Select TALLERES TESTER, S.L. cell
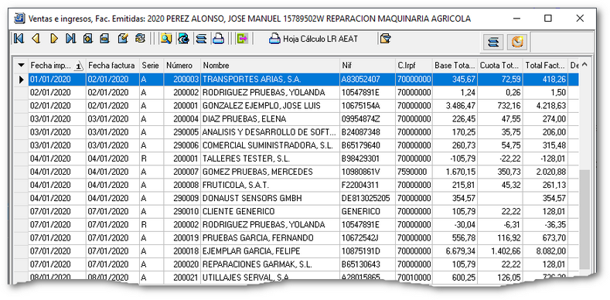Image resolution: width=610 pixels, height=300 pixels. point(270,159)
